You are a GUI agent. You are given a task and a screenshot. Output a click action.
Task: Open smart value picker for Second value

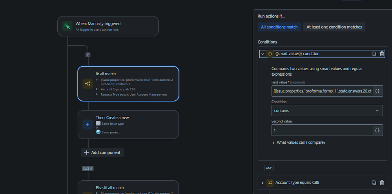tap(377, 130)
